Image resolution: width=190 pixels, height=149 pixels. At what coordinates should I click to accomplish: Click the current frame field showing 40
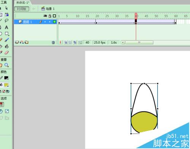tap(87, 42)
